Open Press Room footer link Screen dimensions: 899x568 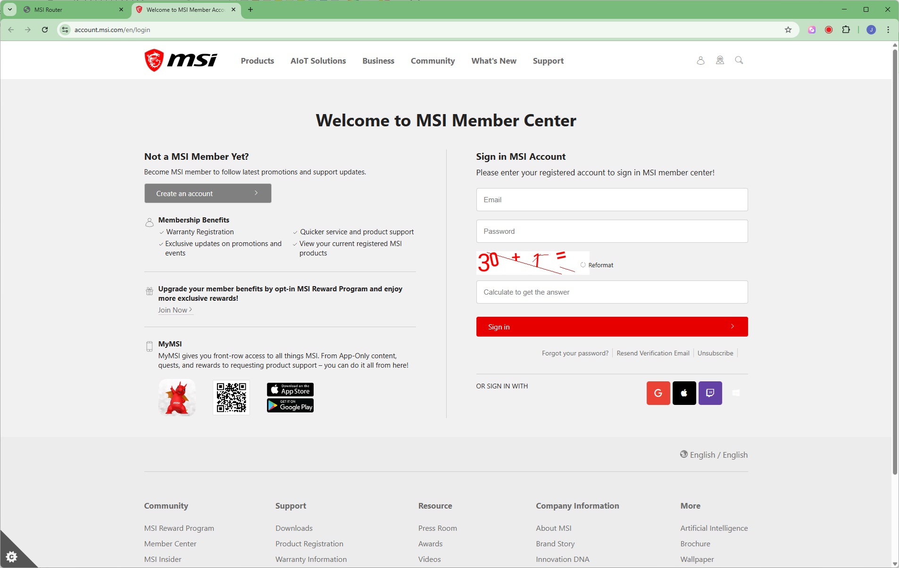point(437,528)
